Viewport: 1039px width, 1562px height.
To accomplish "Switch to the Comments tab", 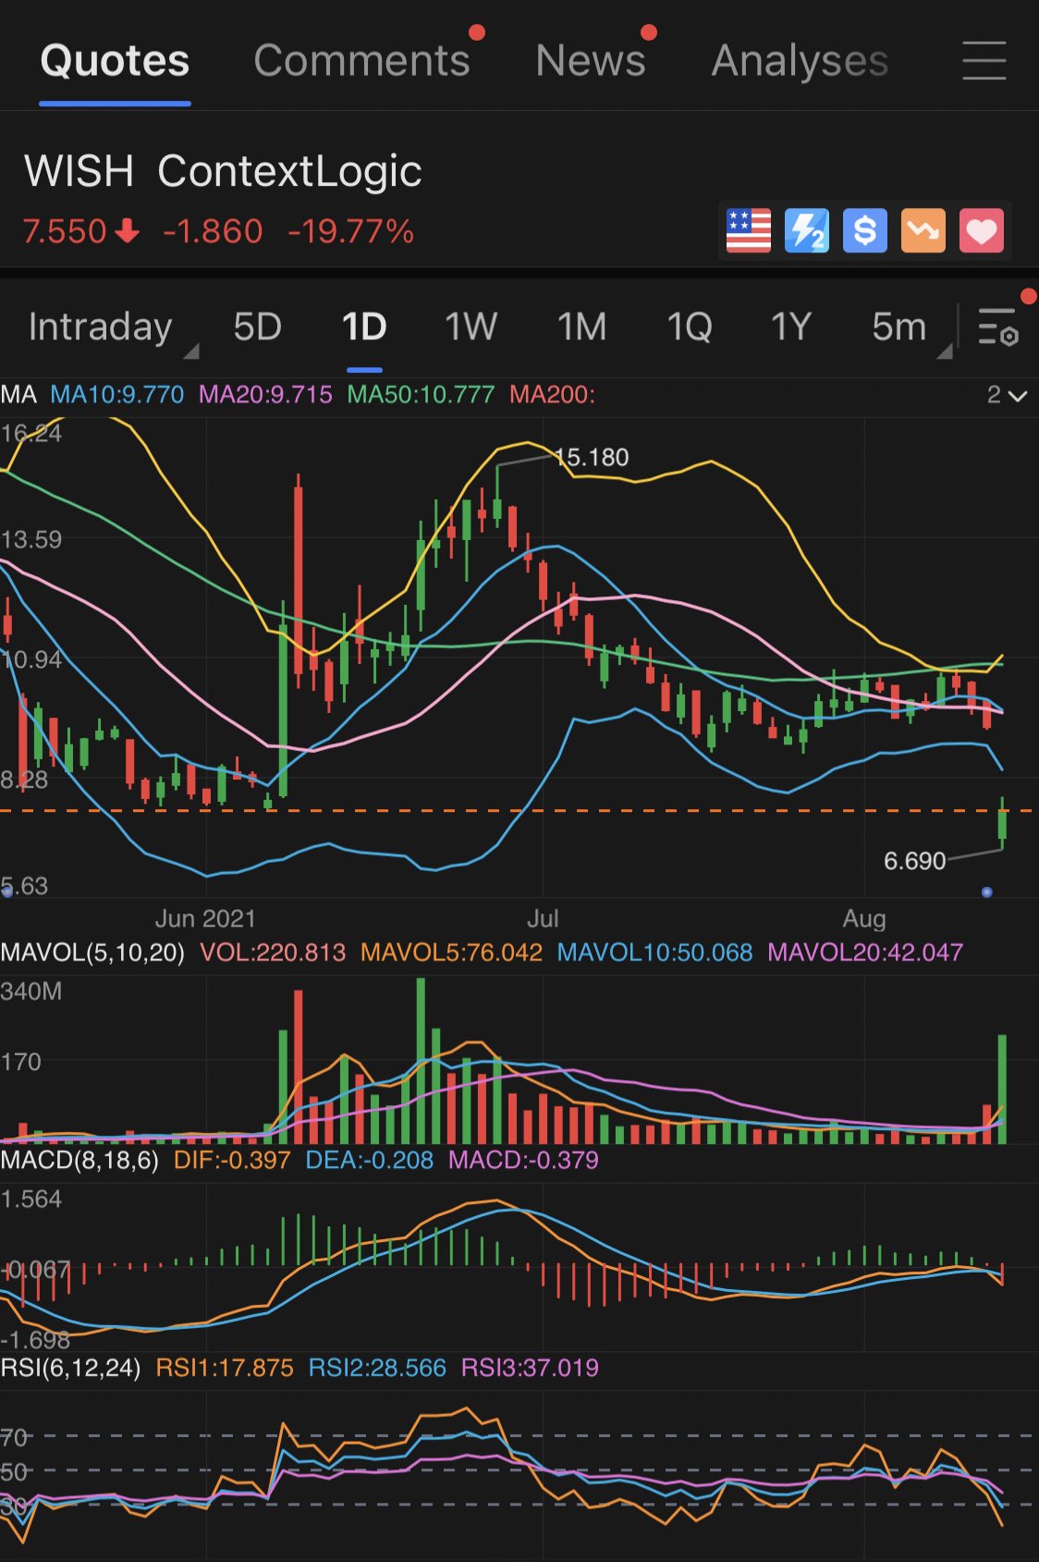I will pos(362,61).
